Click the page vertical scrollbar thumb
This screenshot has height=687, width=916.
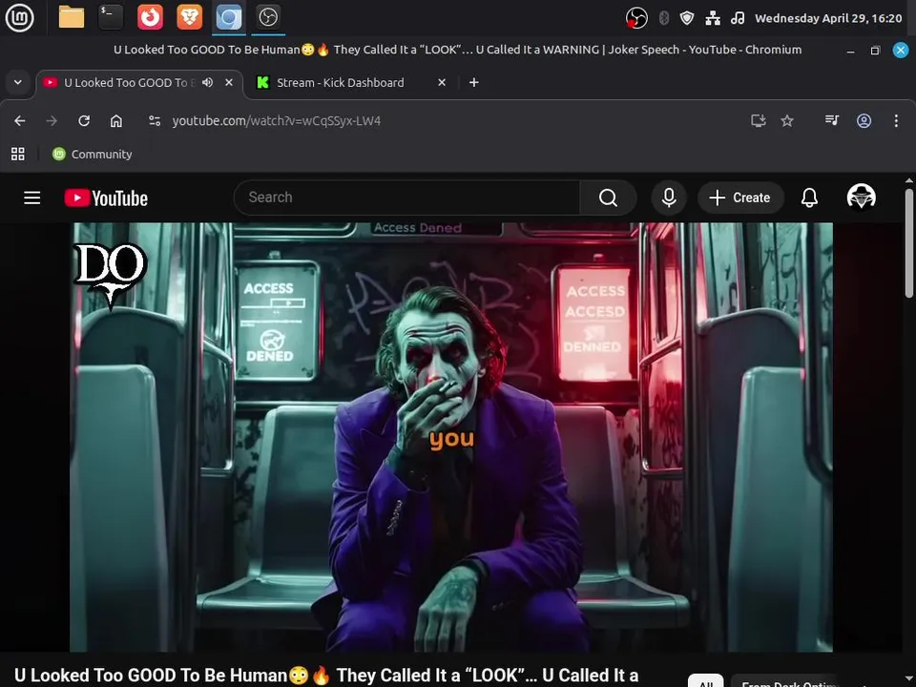point(909,242)
